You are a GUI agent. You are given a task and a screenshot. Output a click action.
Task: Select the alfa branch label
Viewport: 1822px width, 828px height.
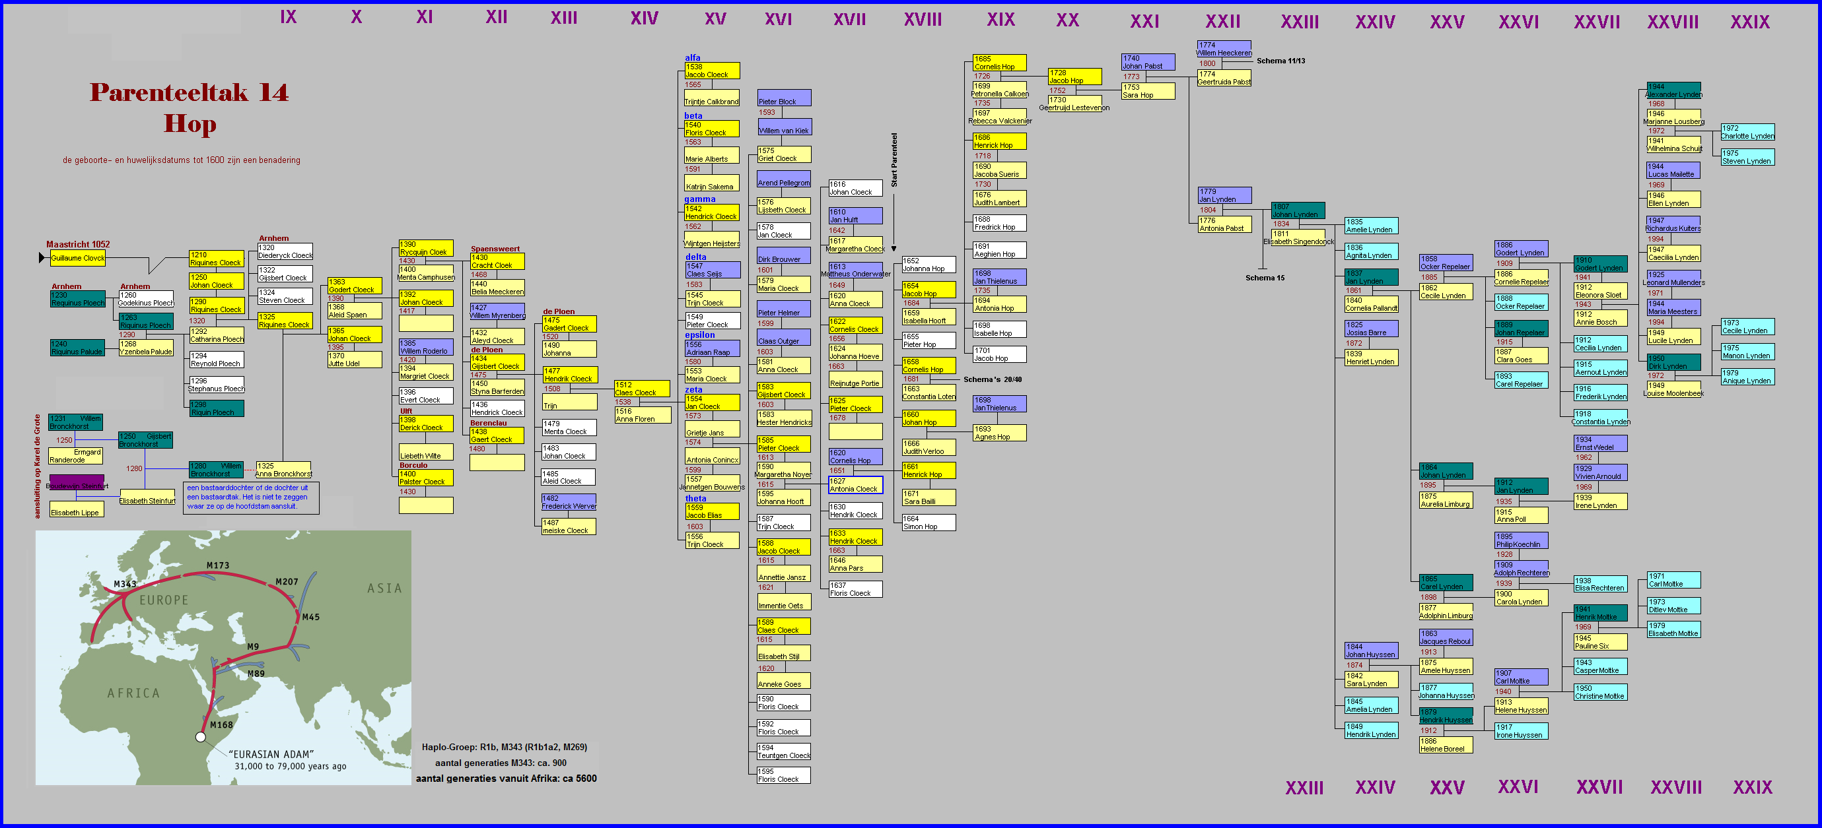click(x=693, y=58)
